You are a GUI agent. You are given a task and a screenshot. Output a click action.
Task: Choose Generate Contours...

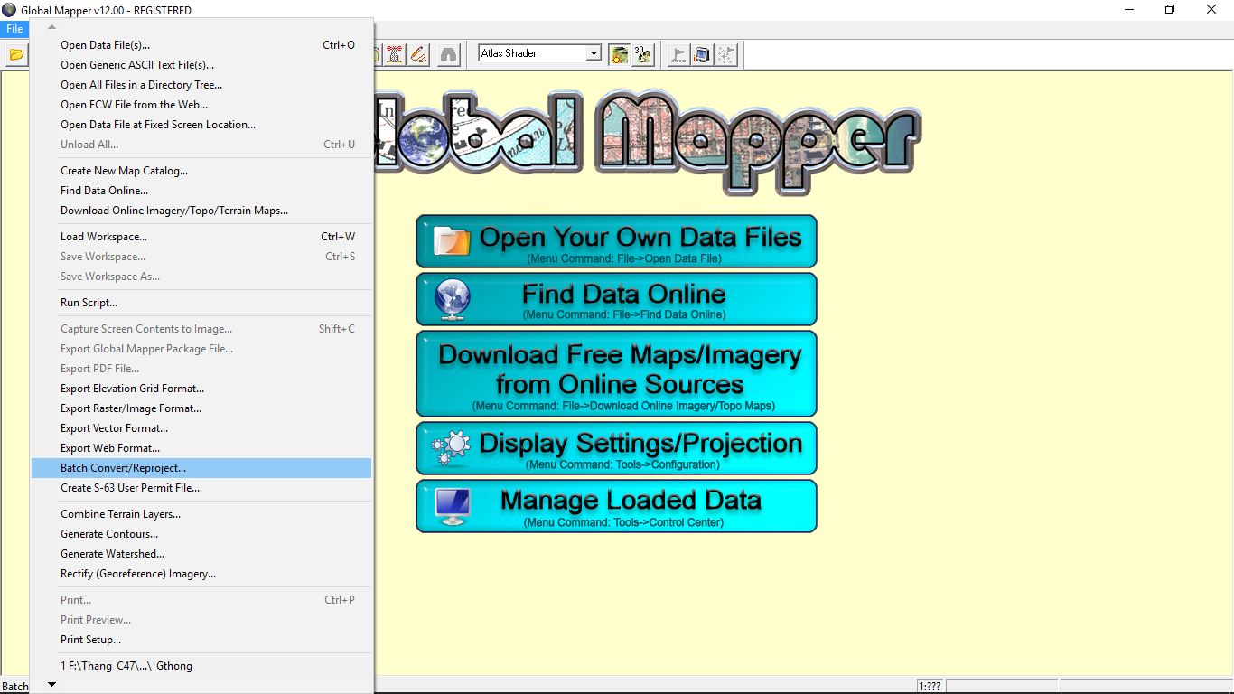point(201,534)
